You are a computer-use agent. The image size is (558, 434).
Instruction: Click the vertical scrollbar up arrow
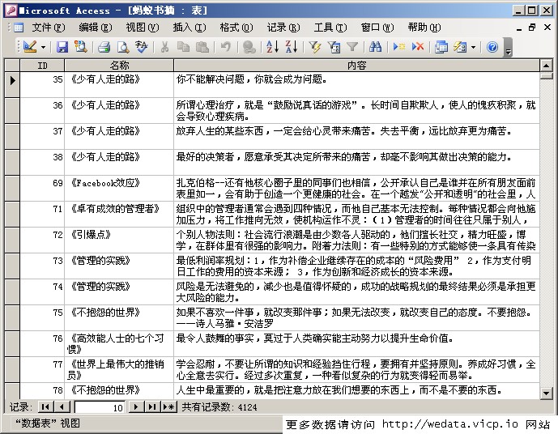click(546, 66)
